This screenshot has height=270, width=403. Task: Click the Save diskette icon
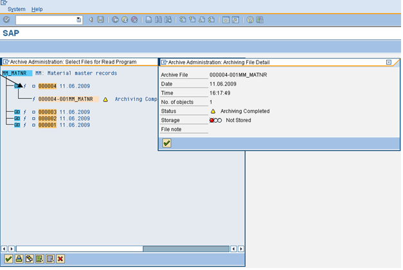coord(100,19)
